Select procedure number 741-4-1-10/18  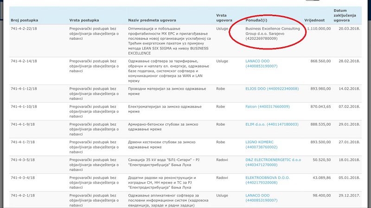tap(24, 107)
